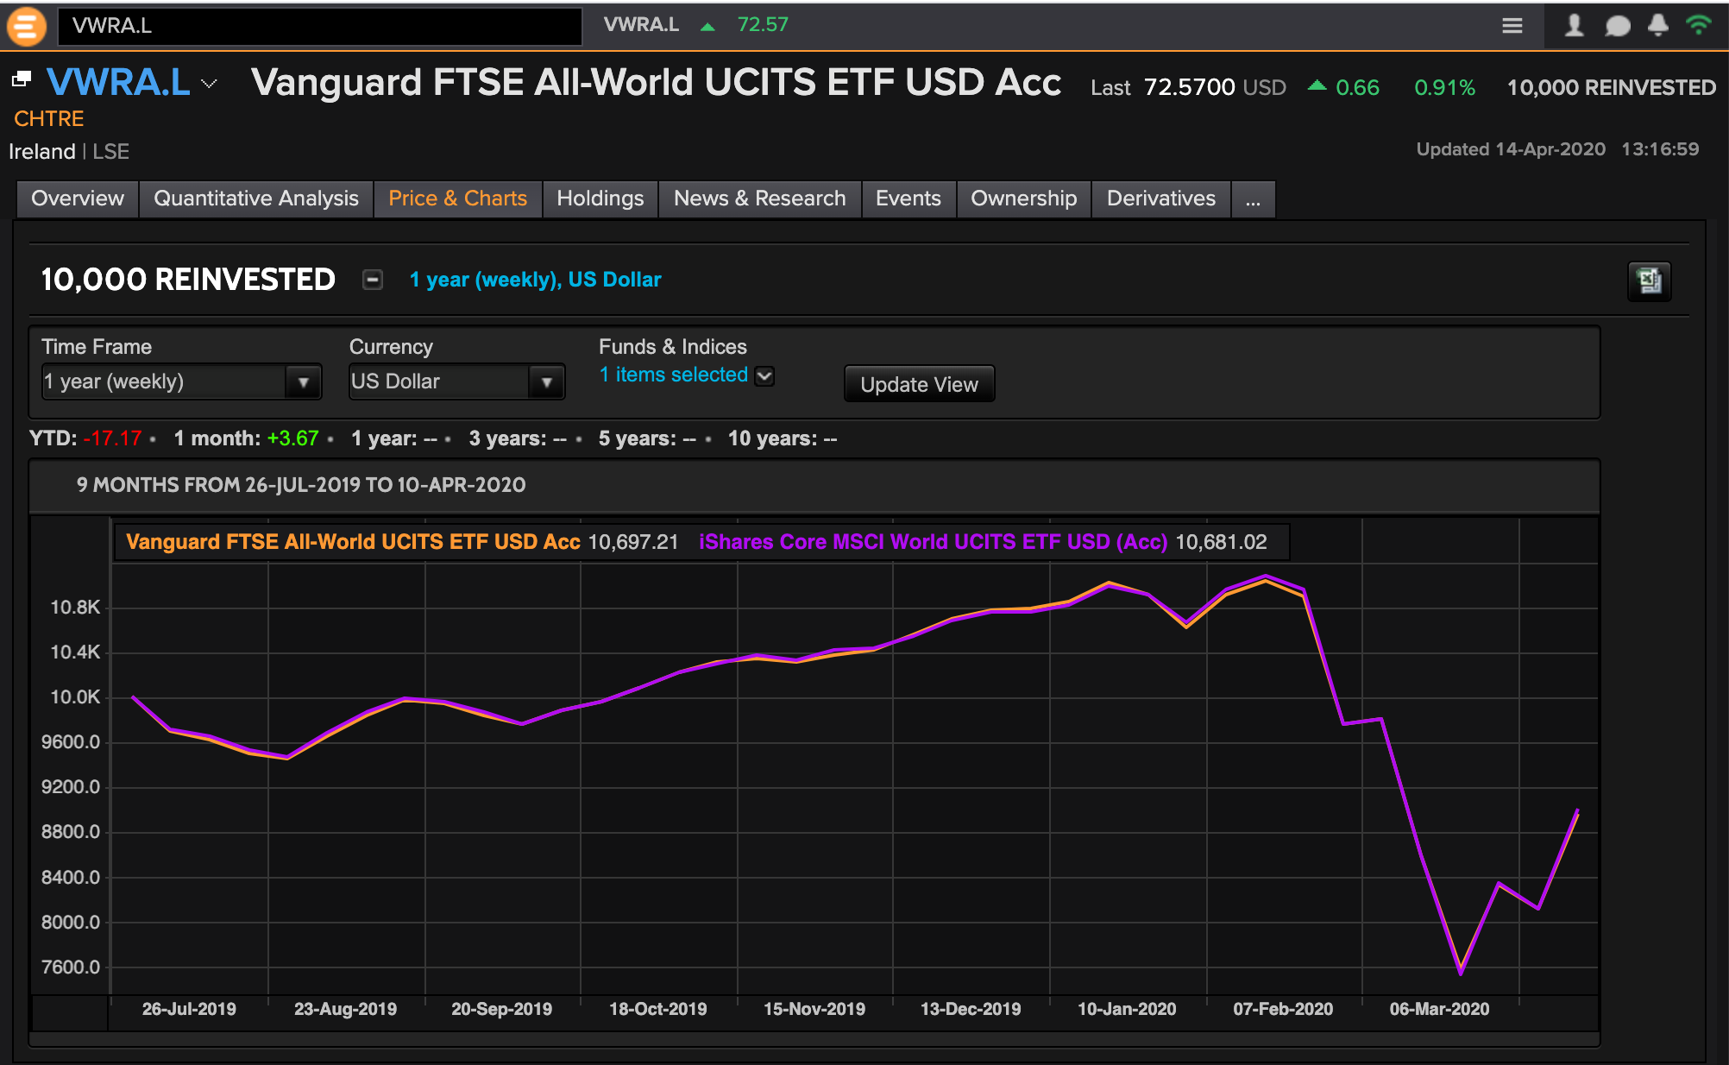This screenshot has height=1065, width=1729.
Task: Click the YTD -17.17 value
Action: (x=112, y=438)
